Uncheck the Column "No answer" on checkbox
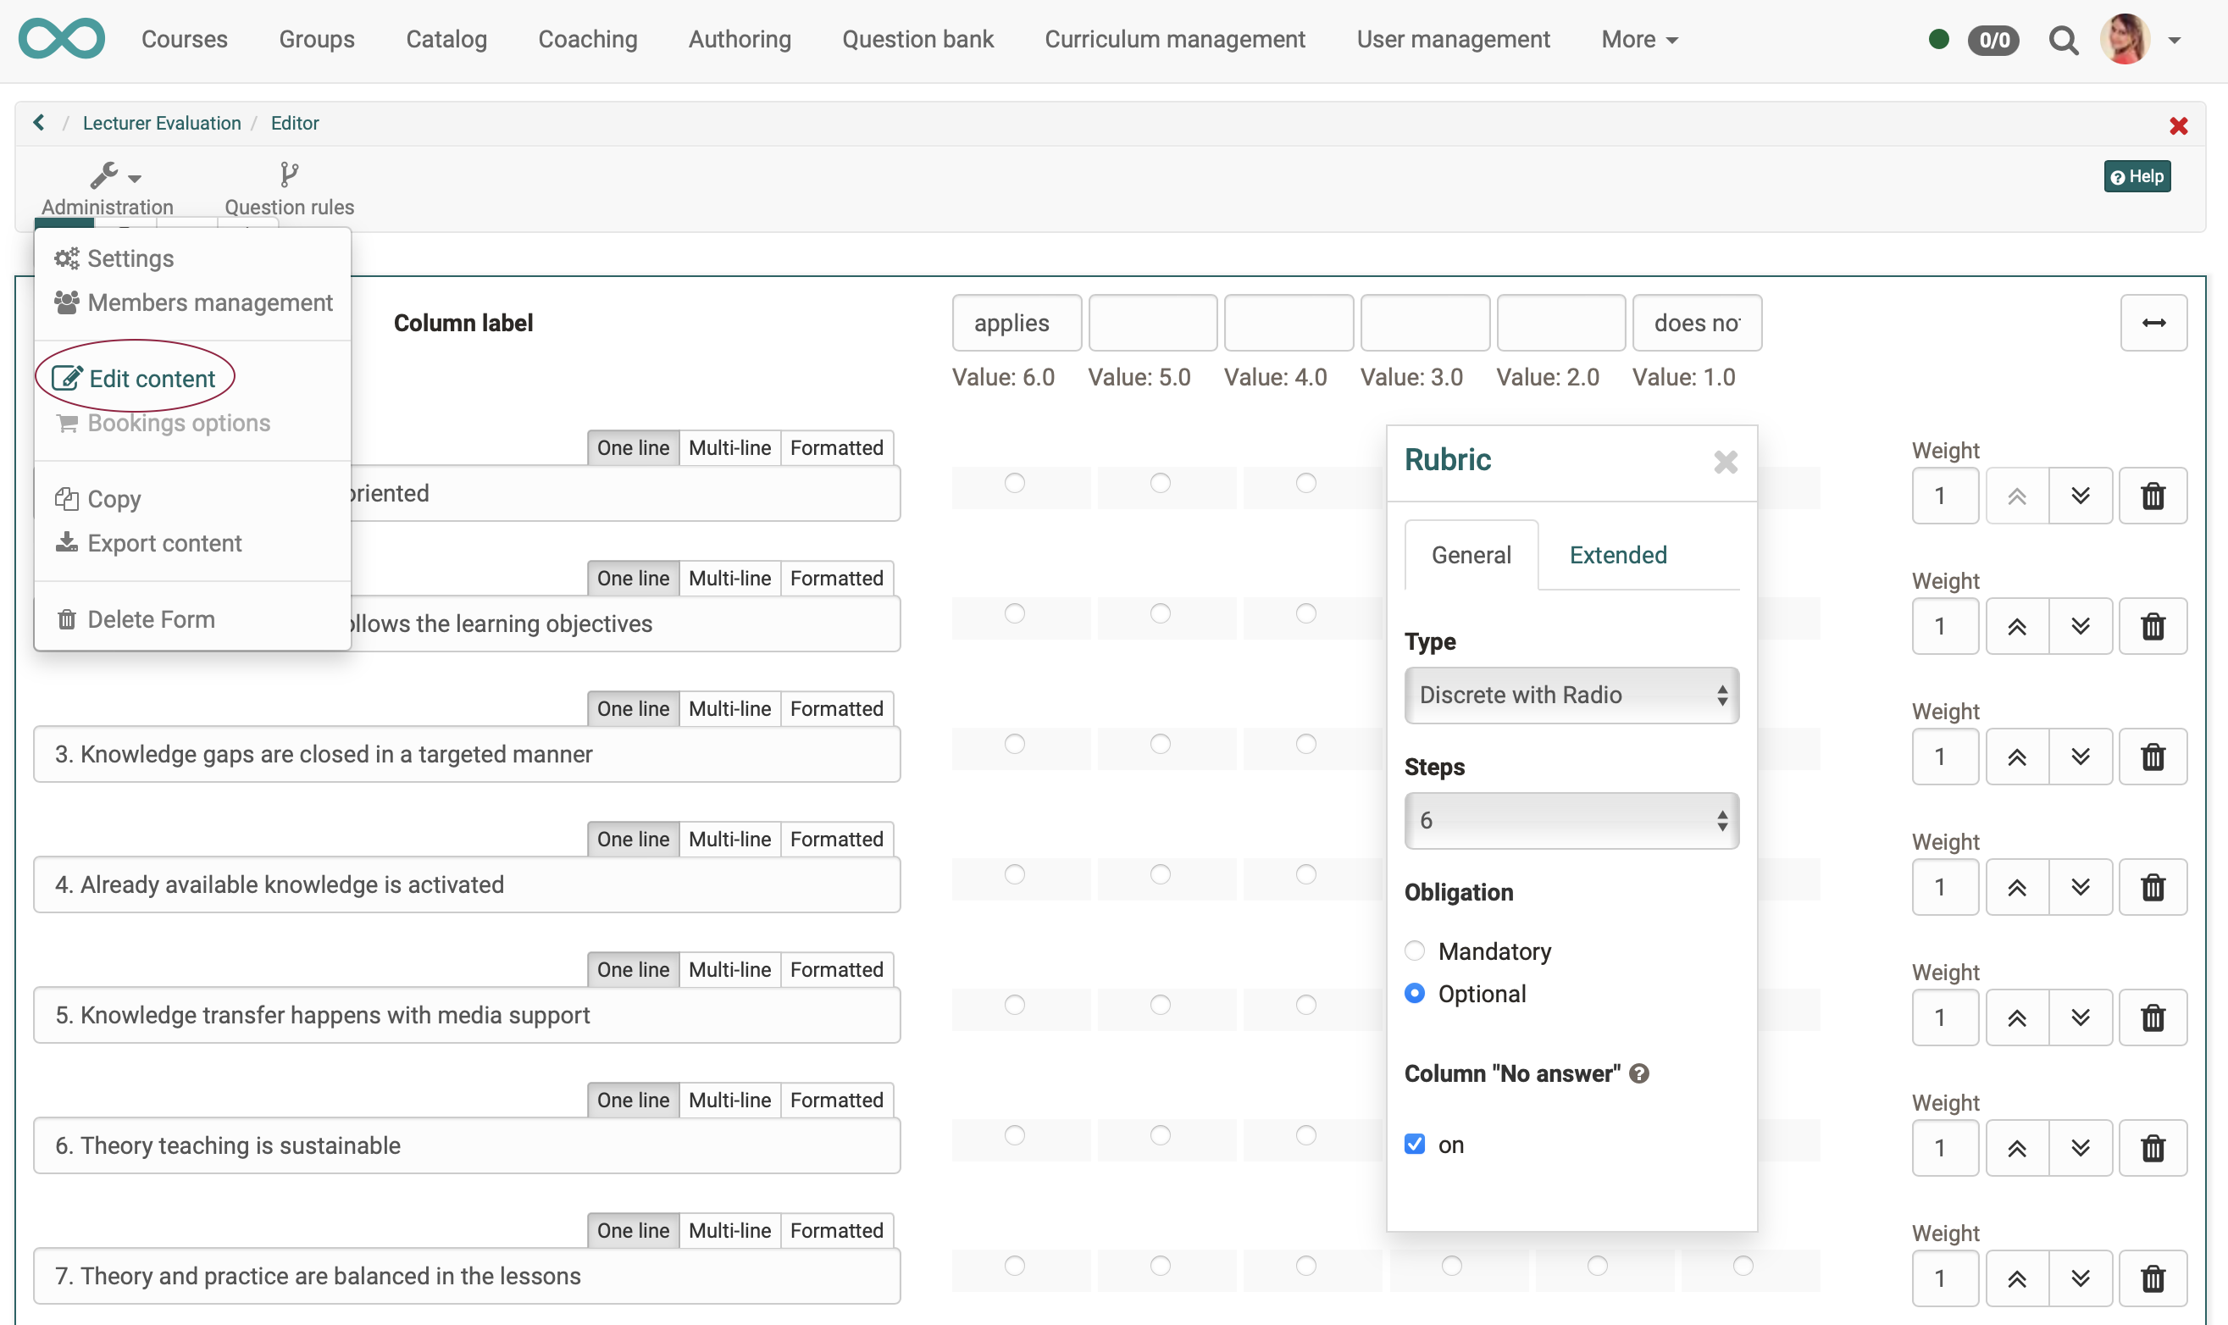 (x=1415, y=1145)
